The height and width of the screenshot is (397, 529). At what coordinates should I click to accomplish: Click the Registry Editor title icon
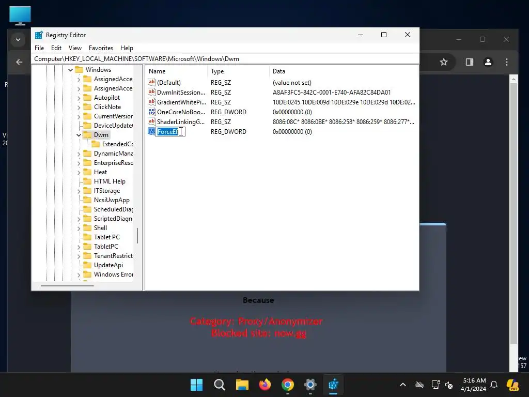[39, 35]
